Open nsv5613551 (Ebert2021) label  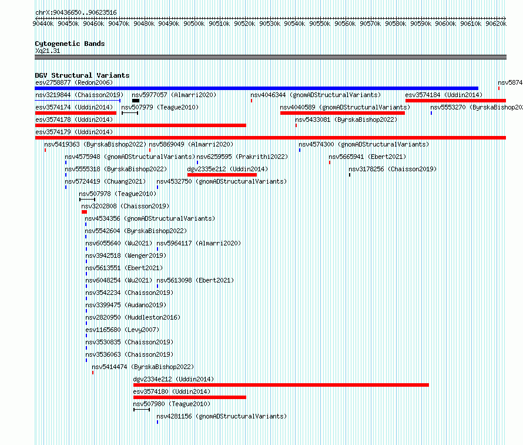(x=124, y=268)
